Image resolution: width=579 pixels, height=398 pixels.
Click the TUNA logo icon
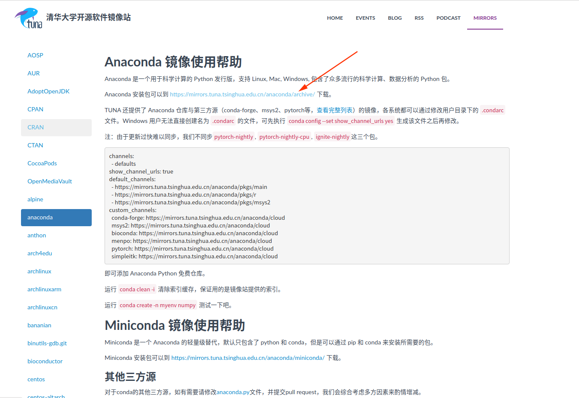pyautogui.click(x=29, y=18)
